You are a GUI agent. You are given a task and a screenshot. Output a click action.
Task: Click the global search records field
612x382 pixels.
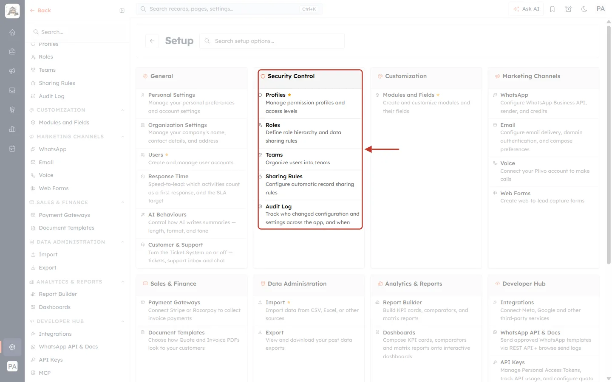coord(229,9)
